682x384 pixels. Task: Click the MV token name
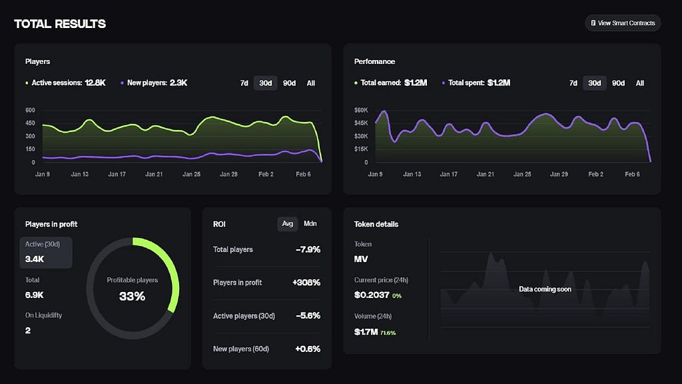tap(361, 259)
